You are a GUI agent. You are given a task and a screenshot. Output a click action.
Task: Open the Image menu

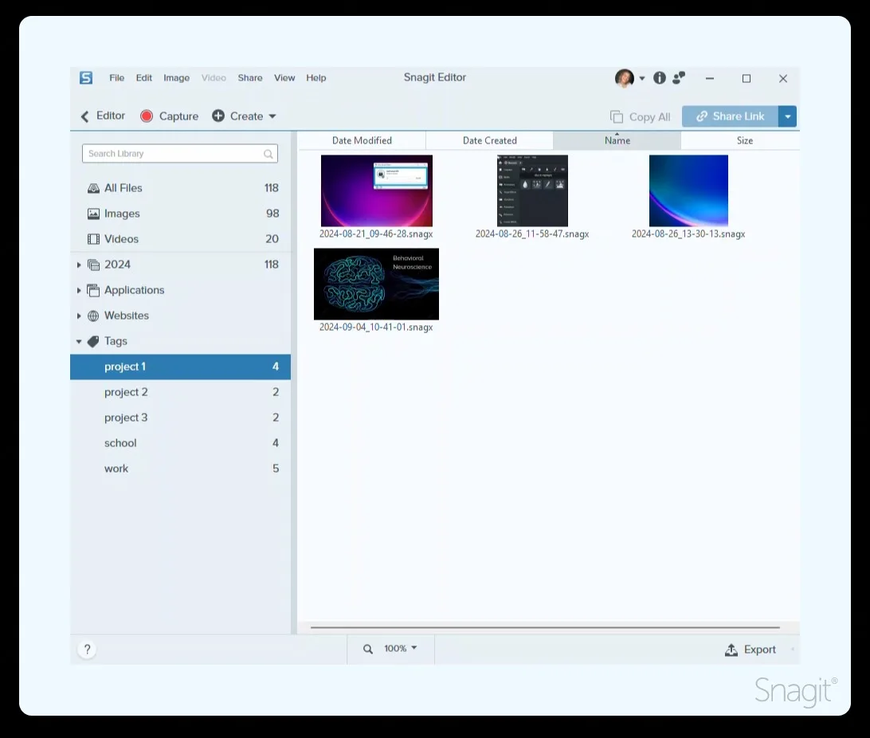(176, 77)
